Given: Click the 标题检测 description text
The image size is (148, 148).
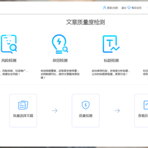Looking at the screenshot, I should [x=111, y=73].
